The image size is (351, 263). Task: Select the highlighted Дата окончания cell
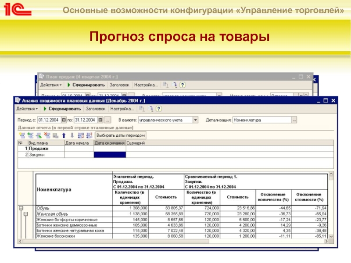[x=110, y=154]
